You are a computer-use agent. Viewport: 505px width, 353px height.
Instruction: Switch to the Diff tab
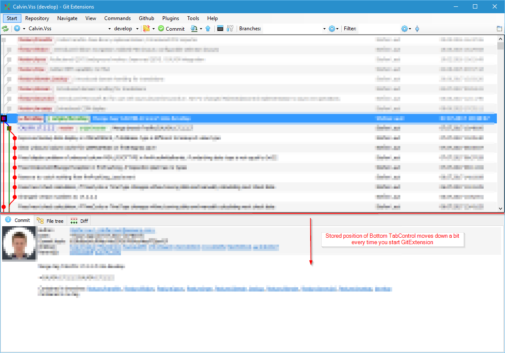click(79, 221)
